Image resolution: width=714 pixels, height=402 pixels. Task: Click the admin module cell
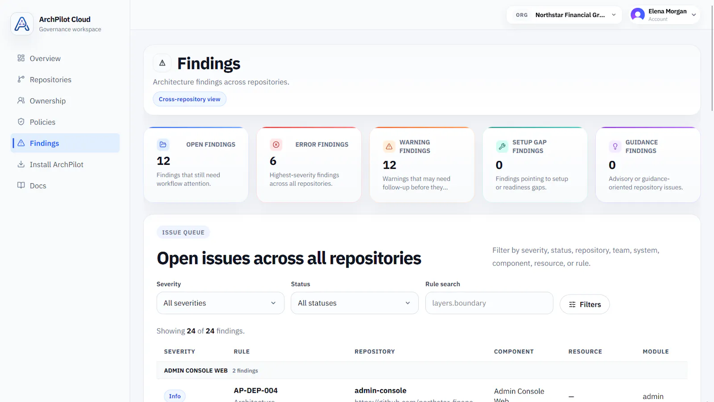pyautogui.click(x=653, y=396)
